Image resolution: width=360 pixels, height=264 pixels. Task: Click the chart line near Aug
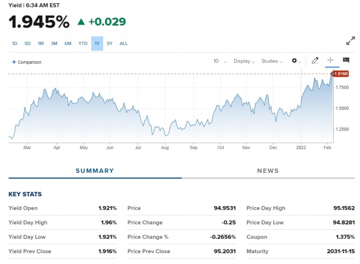[x=165, y=135]
